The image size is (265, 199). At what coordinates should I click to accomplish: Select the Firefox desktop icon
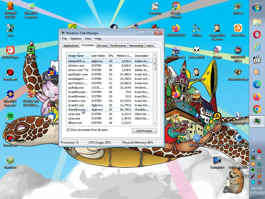click(x=176, y=96)
